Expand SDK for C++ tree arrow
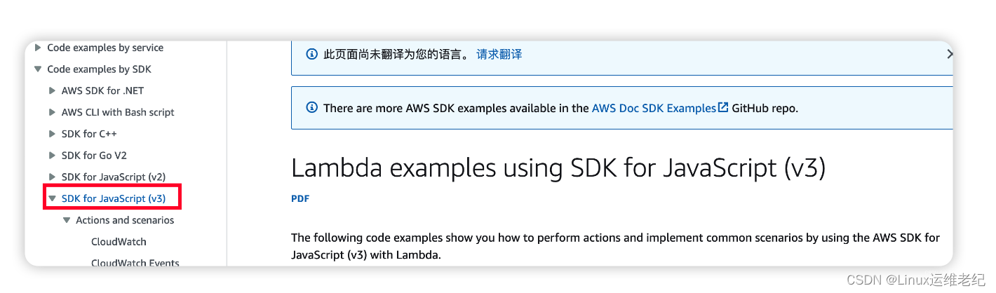The image size is (996, 293). pyautogui.click(x=53, y=134)
